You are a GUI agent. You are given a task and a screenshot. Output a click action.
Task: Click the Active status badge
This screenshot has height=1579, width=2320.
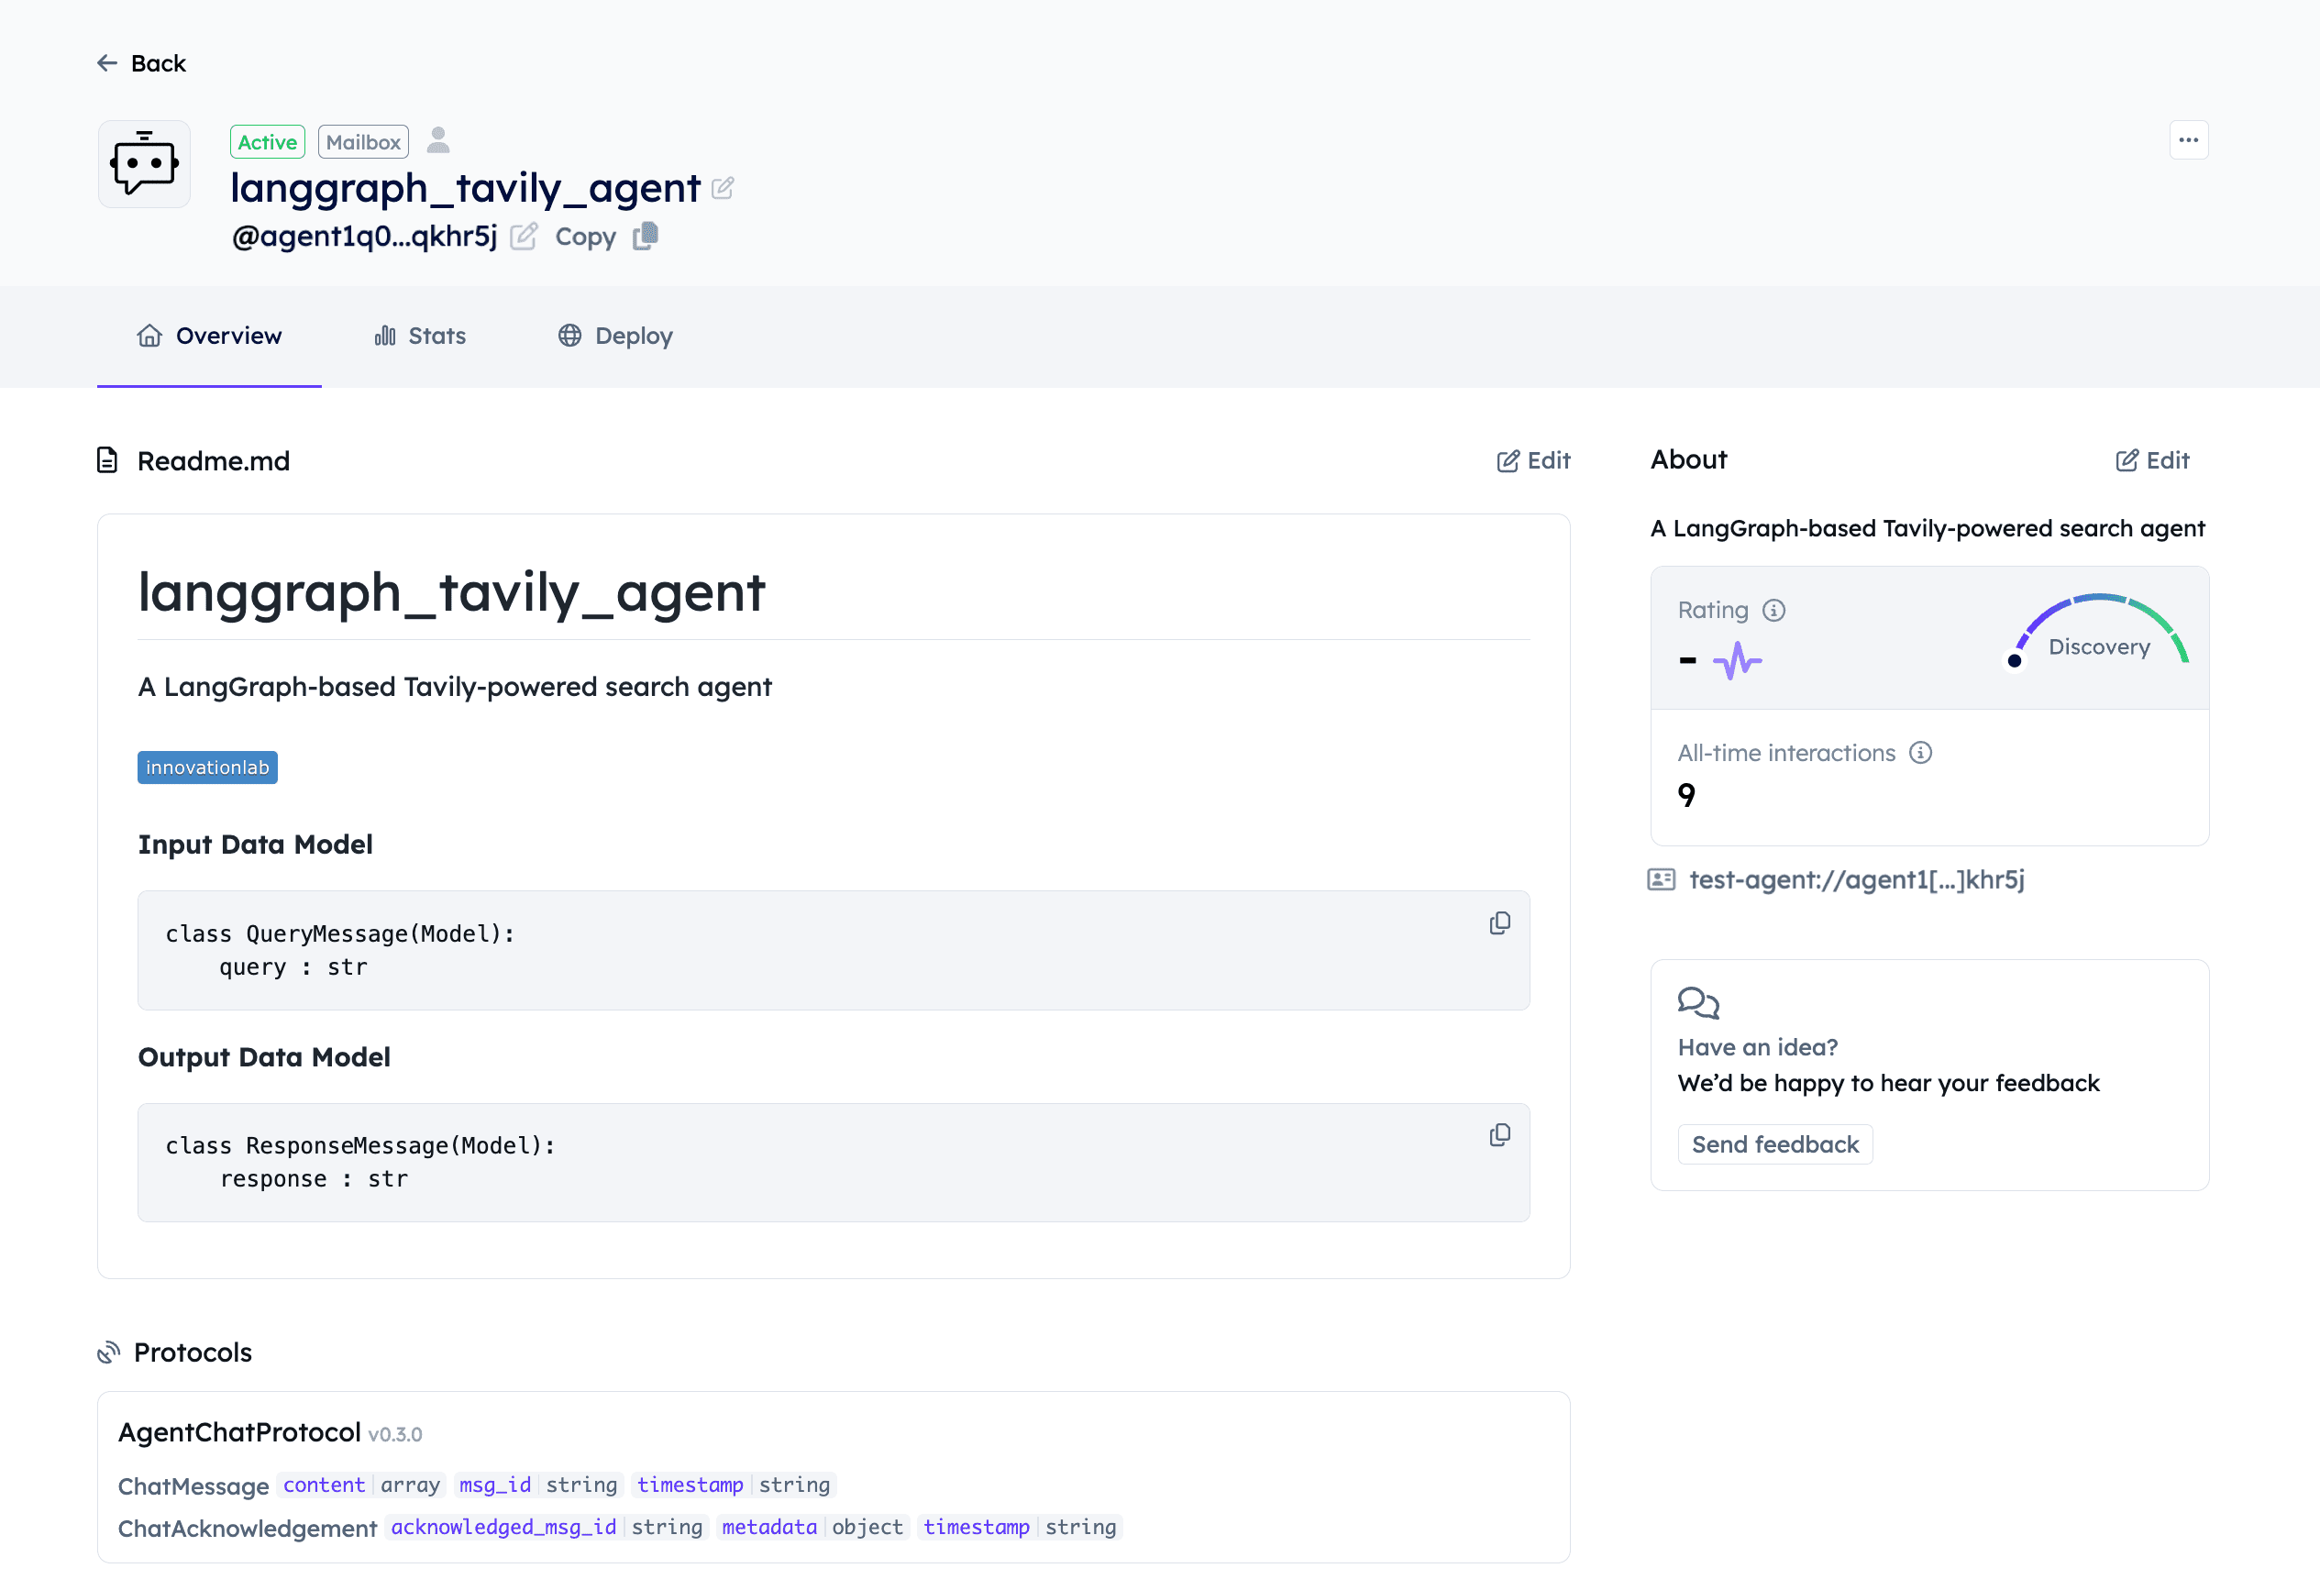coord(267,140)
